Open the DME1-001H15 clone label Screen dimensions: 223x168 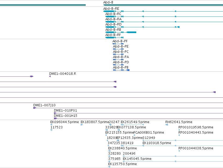pyautogui.click(x=66, y=116)
